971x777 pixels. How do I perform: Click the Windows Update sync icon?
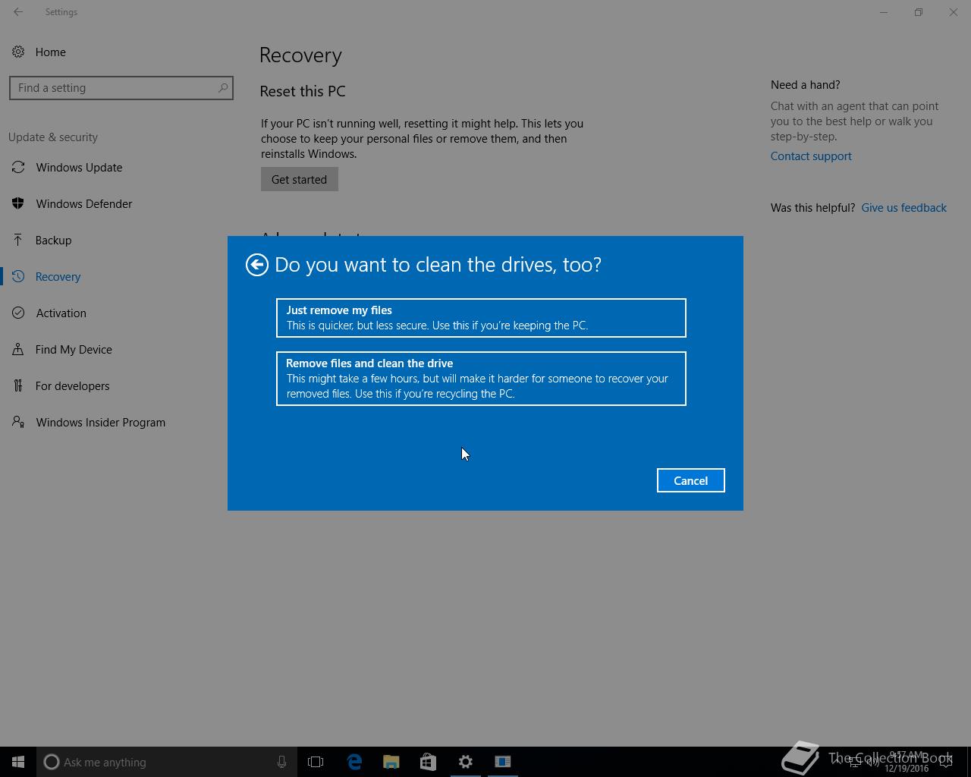18,167
